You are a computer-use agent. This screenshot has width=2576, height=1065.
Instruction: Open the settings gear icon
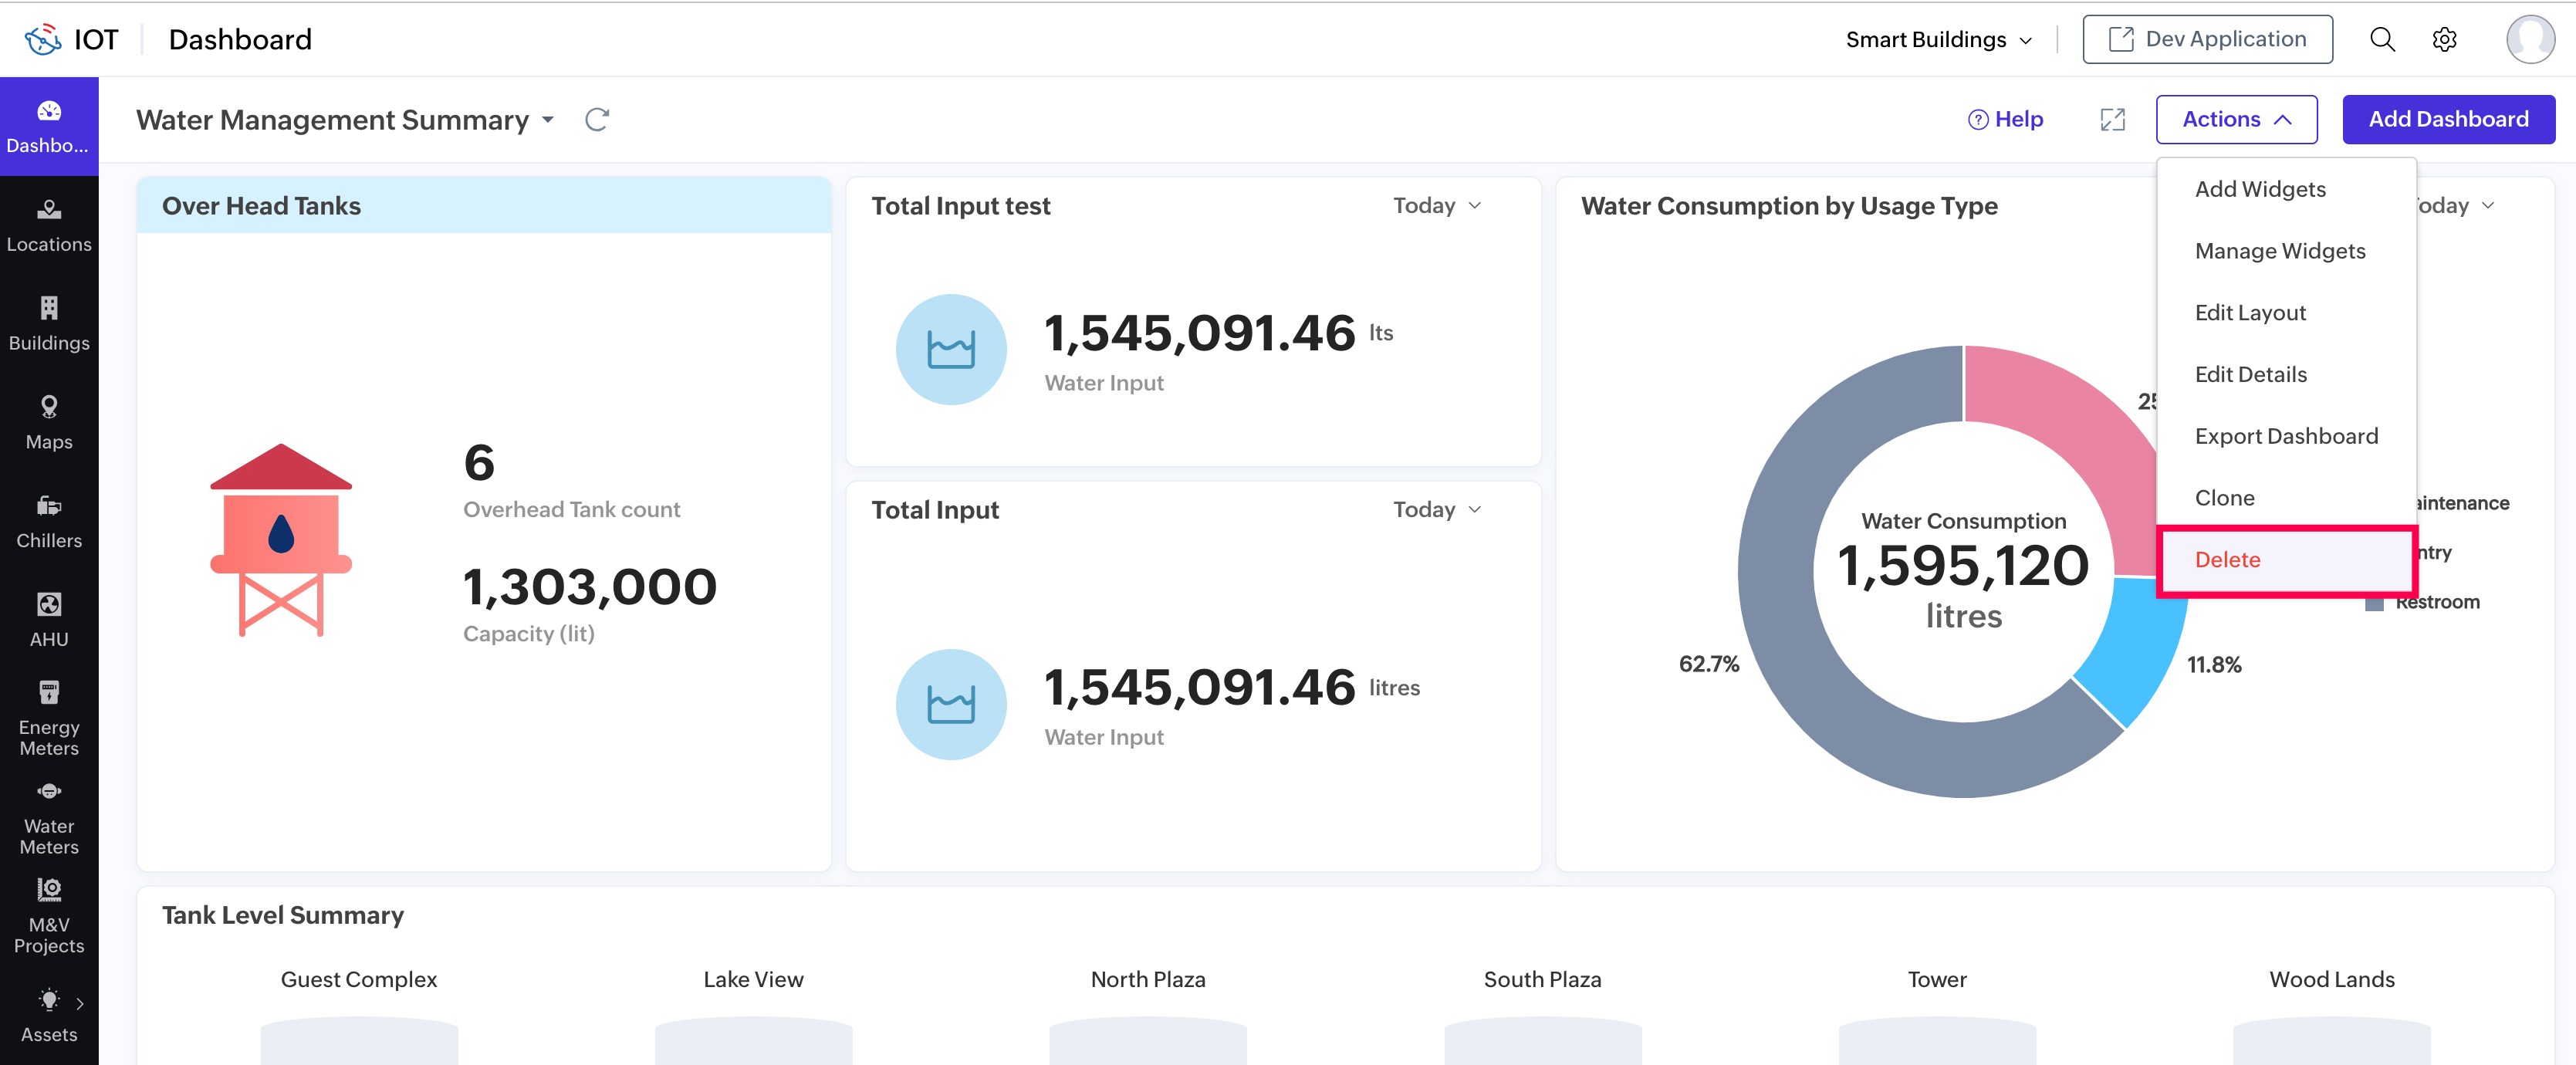[2444, 40]
